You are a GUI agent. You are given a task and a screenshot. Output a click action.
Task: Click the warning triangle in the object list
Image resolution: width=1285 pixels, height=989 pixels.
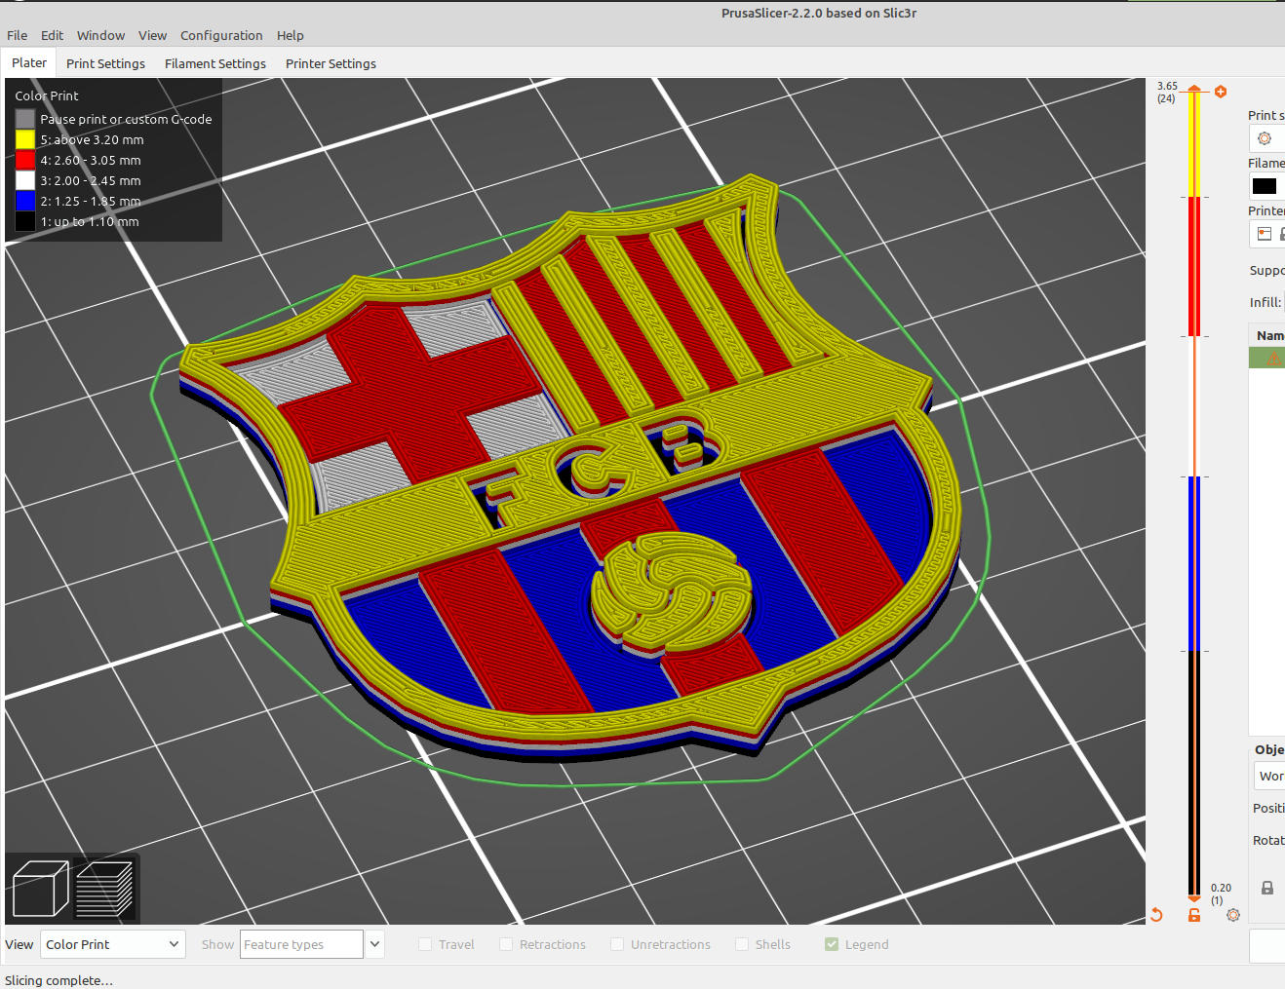[1273, 359]
